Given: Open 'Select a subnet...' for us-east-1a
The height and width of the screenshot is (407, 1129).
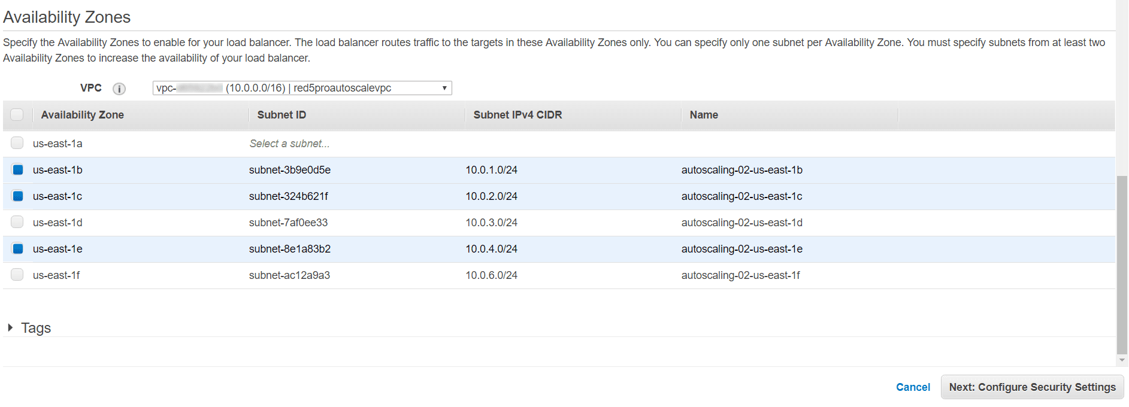Looking at the screenshot, I should click(289, 144).
